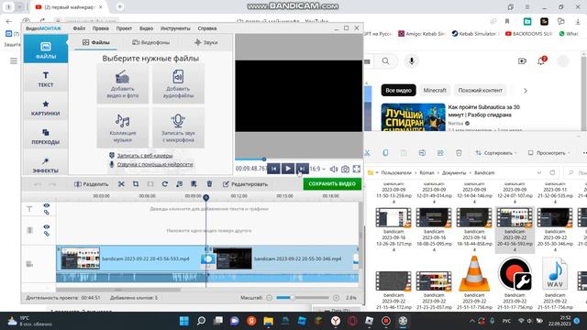Screen dimensions: 587x330
Task: Select the Minecraft filter chip on YouTube
Action: [435, 91]
